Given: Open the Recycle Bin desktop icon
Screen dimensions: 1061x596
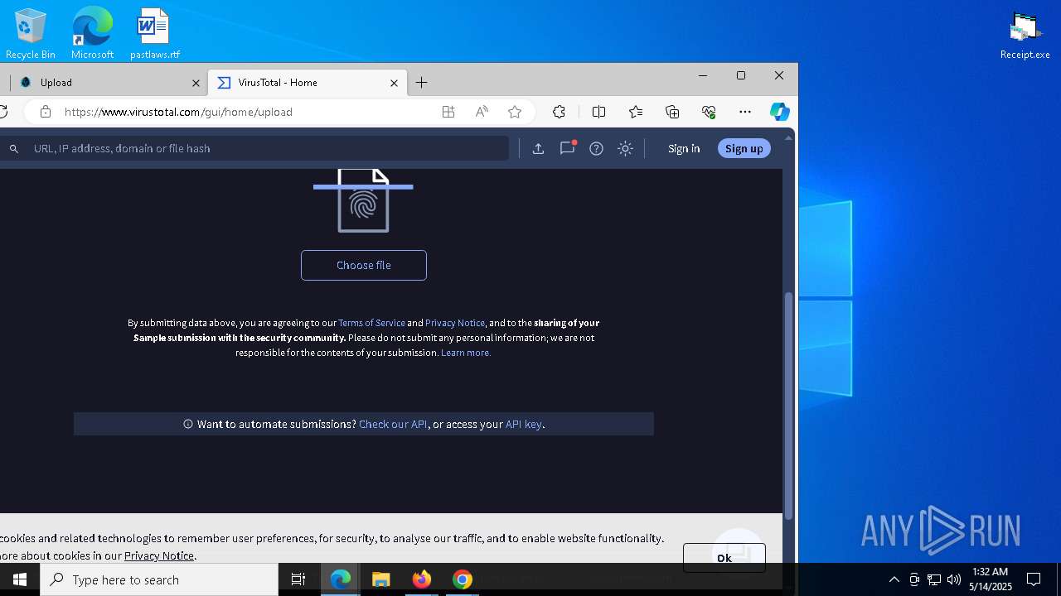Looking at the screenshot, I should pyautogui.click(x=31, y=33).
